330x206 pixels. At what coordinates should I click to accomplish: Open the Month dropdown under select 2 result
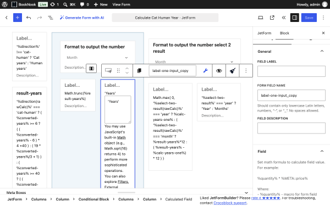[x=195, y=62]
